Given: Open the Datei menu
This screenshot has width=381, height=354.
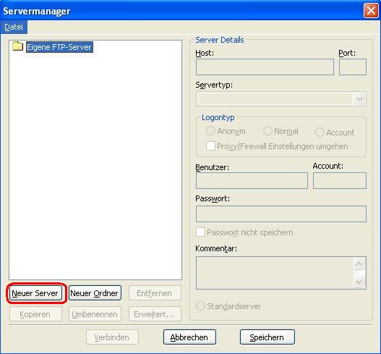Looking at the screenshot, I should (x=14, y=27).
